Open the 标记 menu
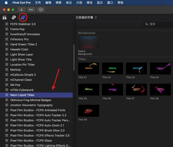The height and width of the screenshot is (147, 173). [69, 2]
